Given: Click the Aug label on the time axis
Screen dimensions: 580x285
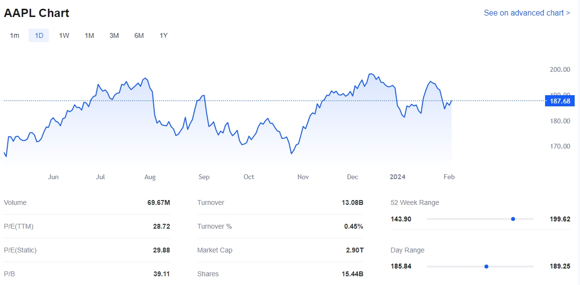Looking at the screenshot, I should 150,177.
